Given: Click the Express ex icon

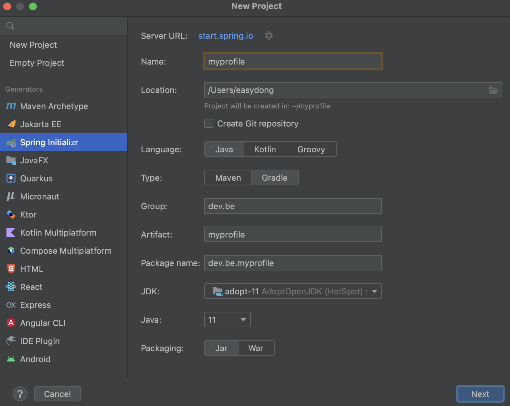Looking at the screenshot, I should tap(11, 305).
